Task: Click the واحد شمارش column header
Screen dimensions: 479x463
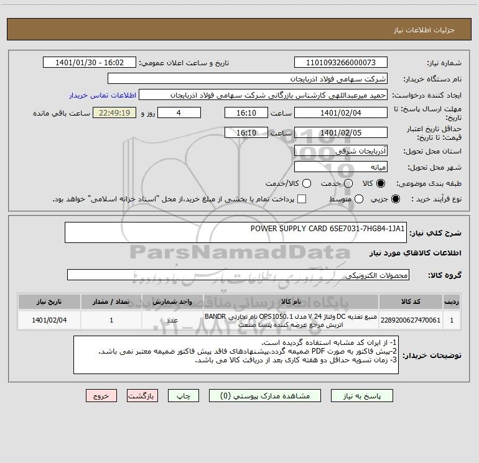Action: pos(172,301)
